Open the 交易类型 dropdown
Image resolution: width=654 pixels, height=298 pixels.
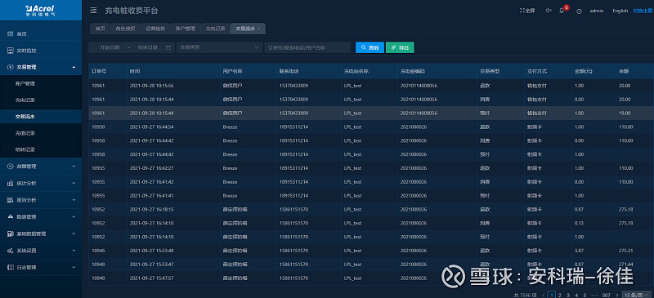220,47
